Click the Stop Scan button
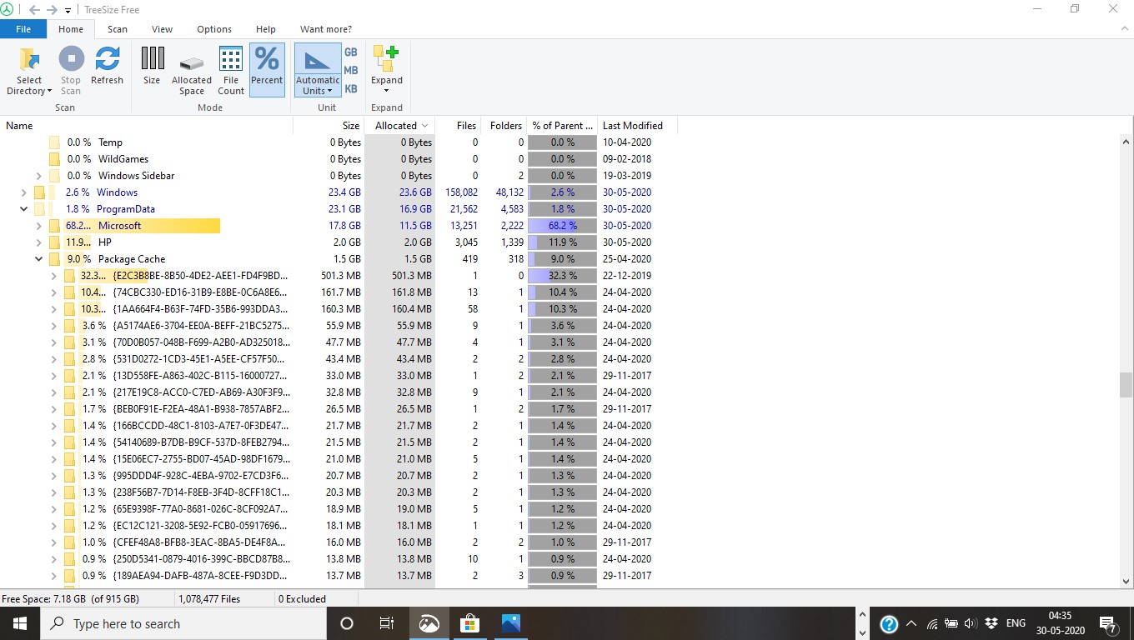The width and height of the screenshot is (1134, 640). (x=71, y=71)
